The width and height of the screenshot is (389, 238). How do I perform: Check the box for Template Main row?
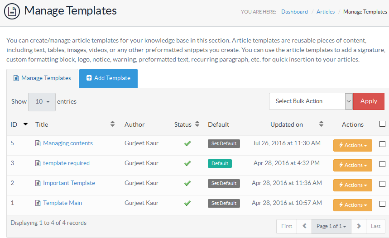pos(382,204)
